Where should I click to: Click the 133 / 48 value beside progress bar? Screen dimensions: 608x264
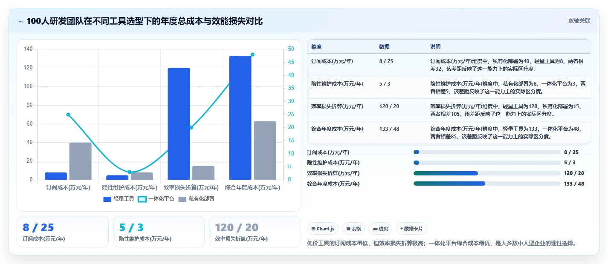coord(574,184)
